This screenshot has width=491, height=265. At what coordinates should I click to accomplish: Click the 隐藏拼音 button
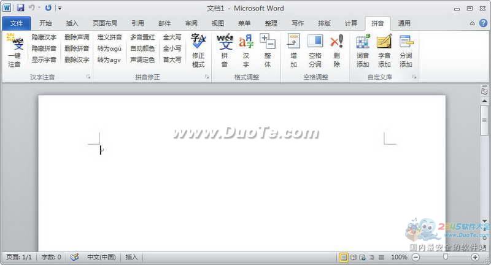point(44,48)
